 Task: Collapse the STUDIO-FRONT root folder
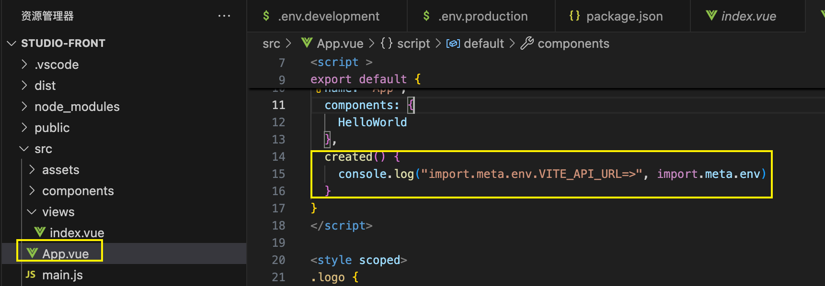[x=11, y=43]
